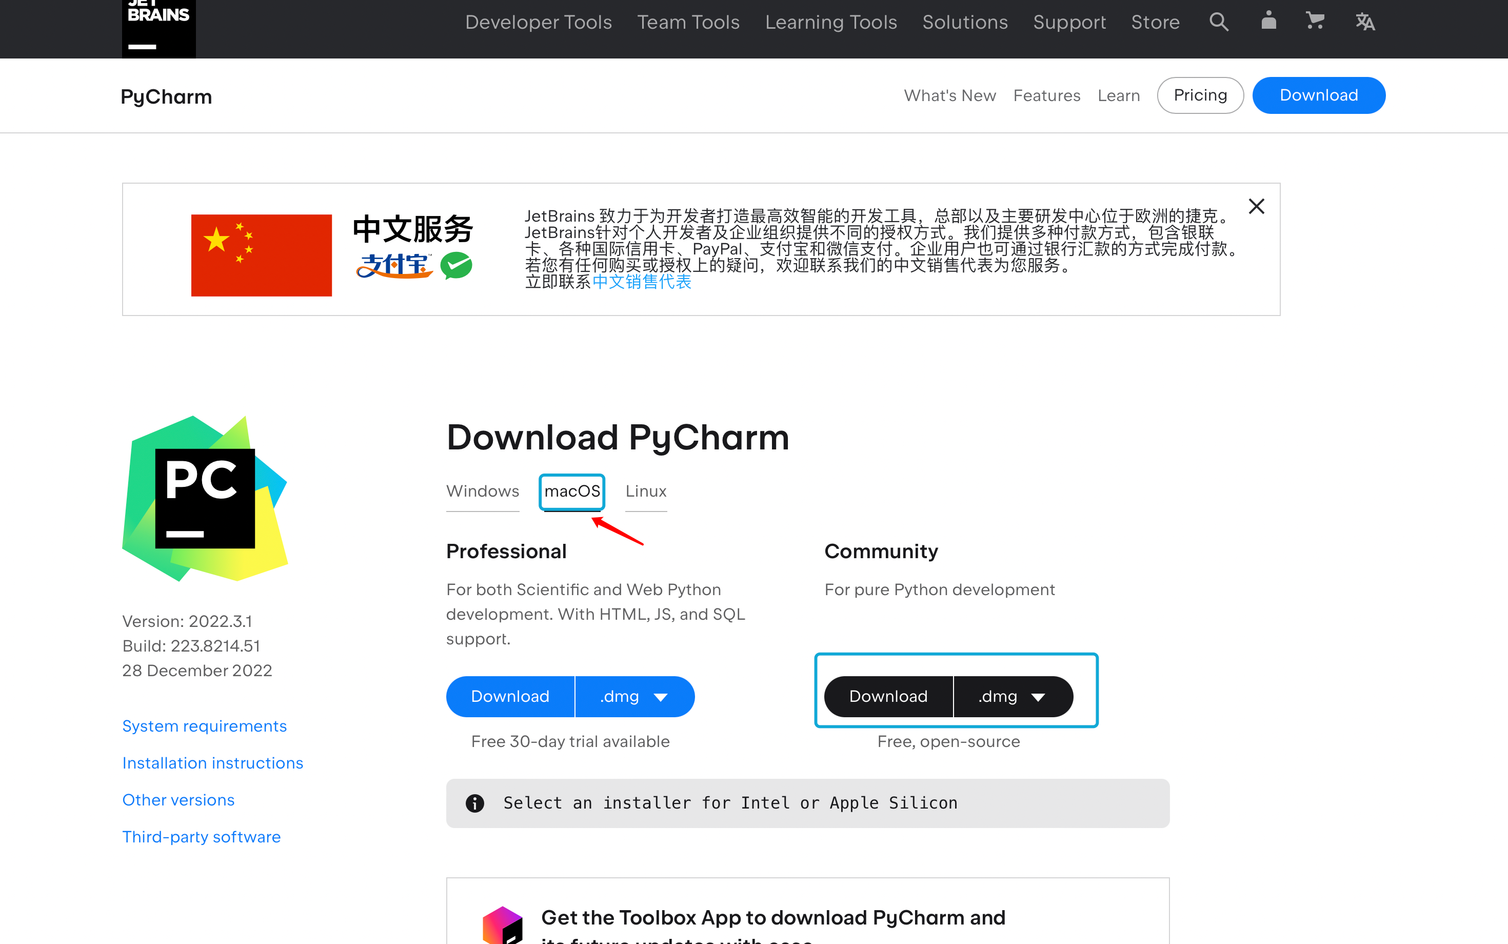Screen dimensions: 1508x944
Task: Click 'Free, open-source' text
Action: pos(949,742)
